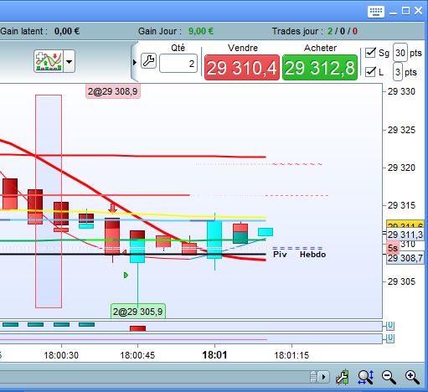Toggle the L checkbox
Image resolution: width=428 pixels, height=392 pixels.
point(370,72)
